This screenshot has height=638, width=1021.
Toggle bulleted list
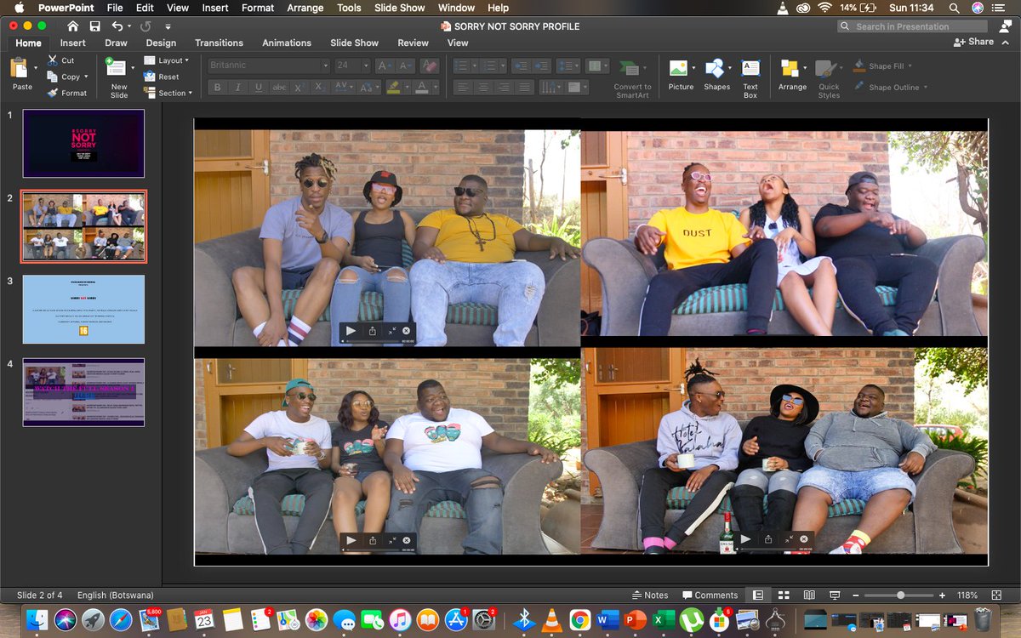click(x=460, y=66)
